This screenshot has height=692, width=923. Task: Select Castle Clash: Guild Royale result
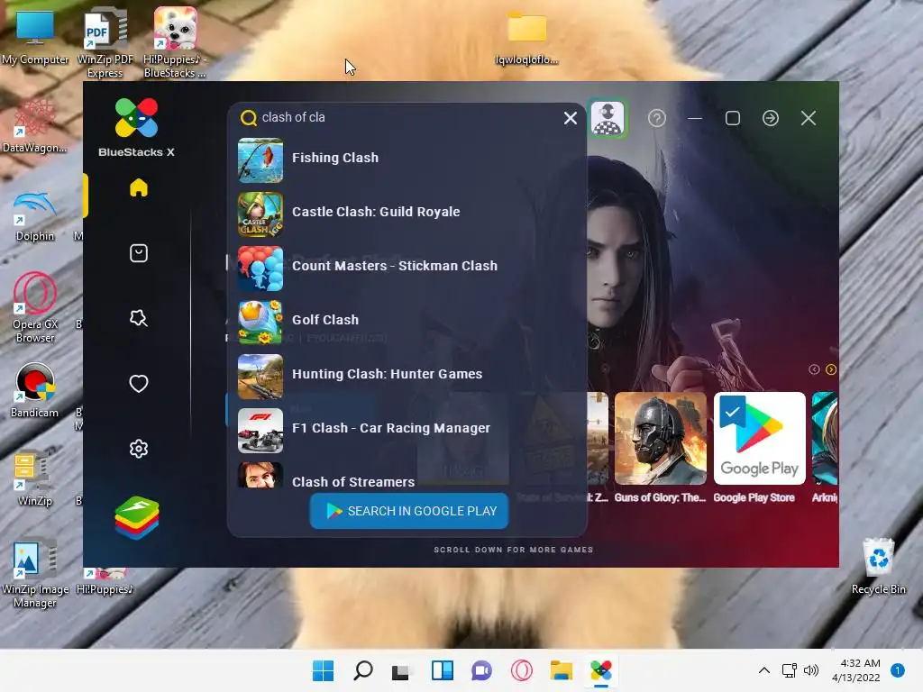click(407, 214)
